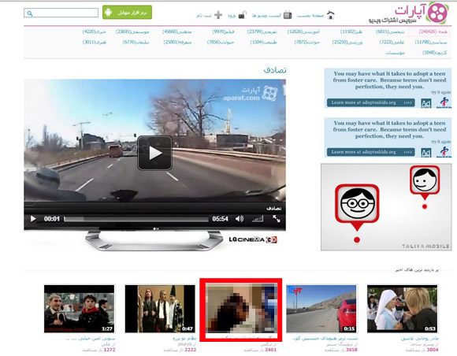Switch the player to fullscreen
The image size is (457, 356).
coord(276,218)
